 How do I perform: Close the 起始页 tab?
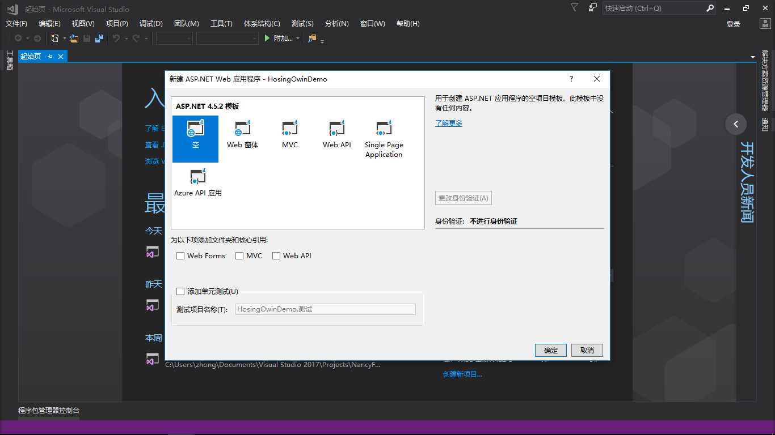[60, 56]
